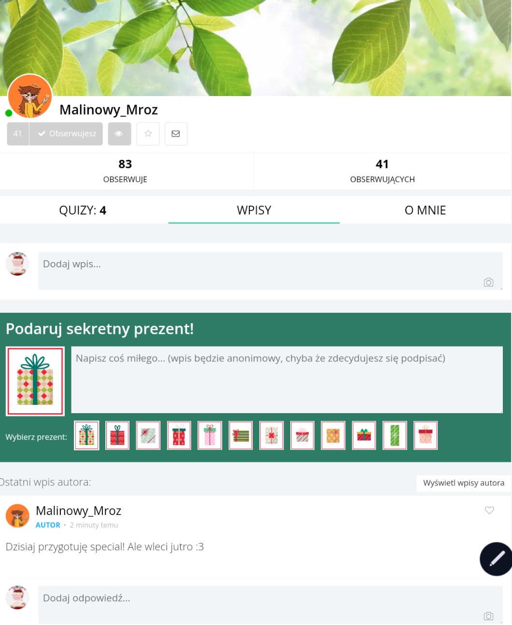Like the post with heart icon
Viewport: 512px width, 625px height.
(x=489, y=510)
